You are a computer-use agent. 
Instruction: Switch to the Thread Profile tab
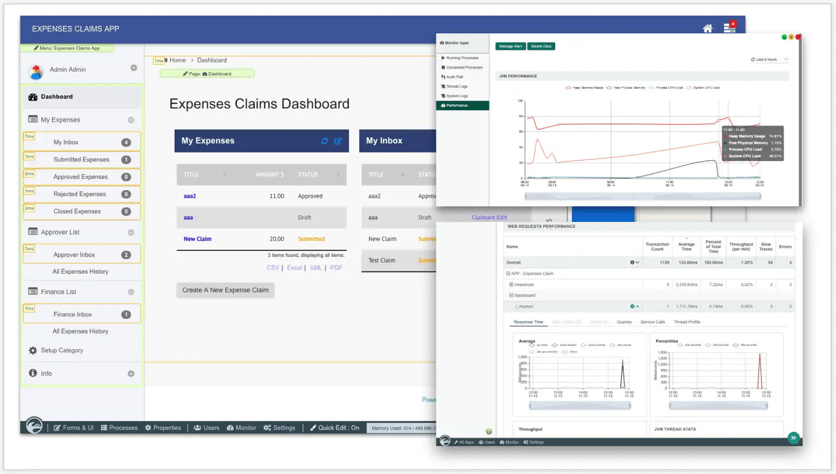687,322
